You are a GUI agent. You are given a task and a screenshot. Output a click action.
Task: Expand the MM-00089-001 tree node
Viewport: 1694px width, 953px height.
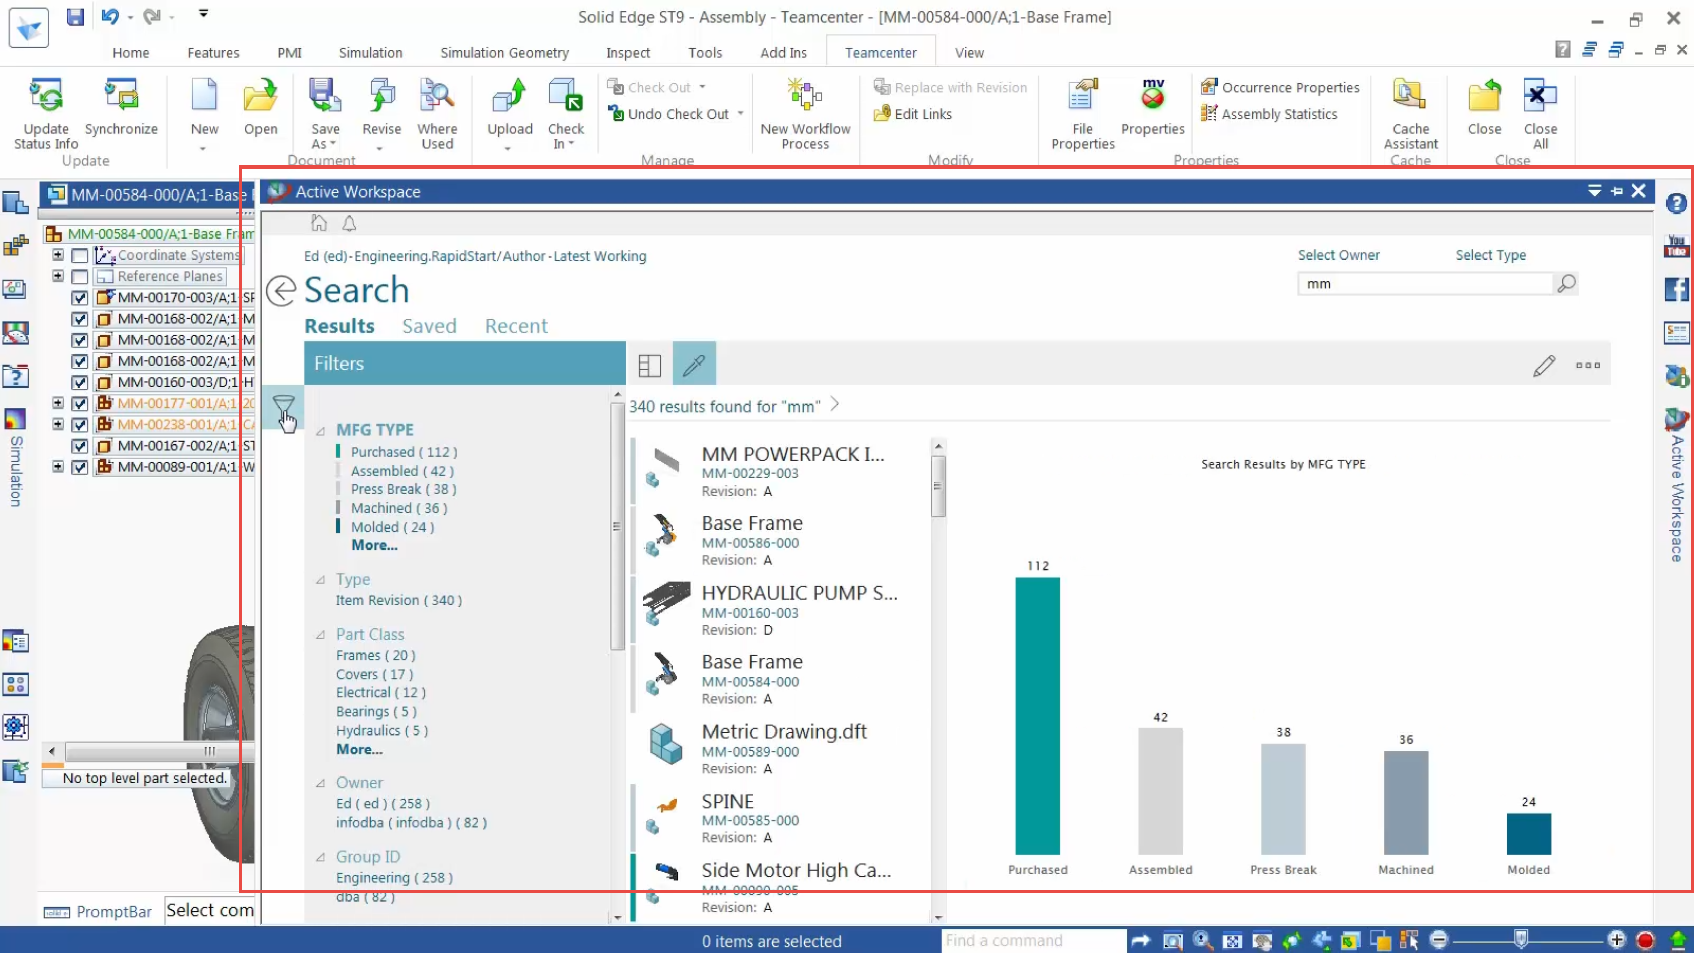58,466
